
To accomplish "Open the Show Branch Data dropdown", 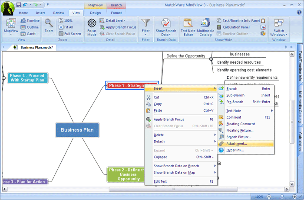I will pyautogui.click(x=166, y=27).
